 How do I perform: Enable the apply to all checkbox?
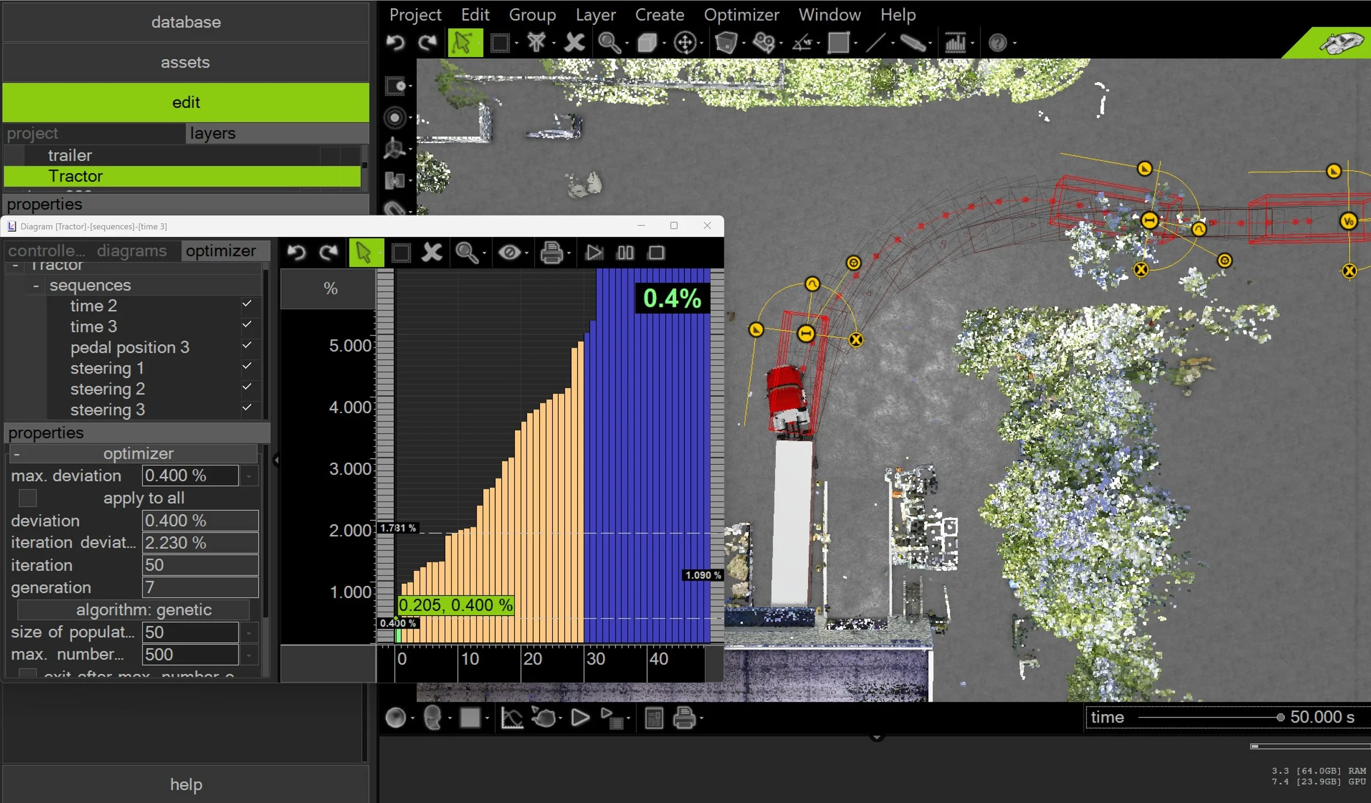point(27,498)
